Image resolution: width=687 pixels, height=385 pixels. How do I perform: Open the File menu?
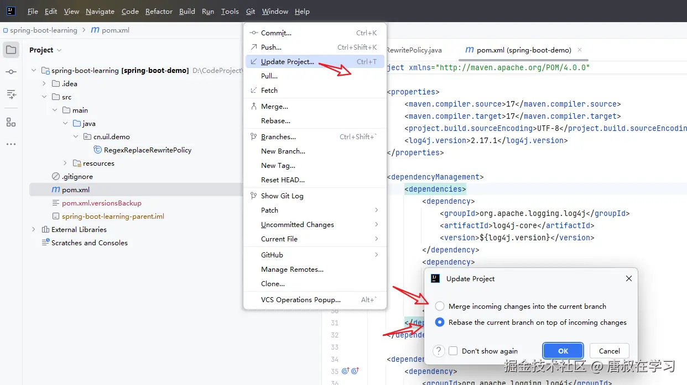33,11
